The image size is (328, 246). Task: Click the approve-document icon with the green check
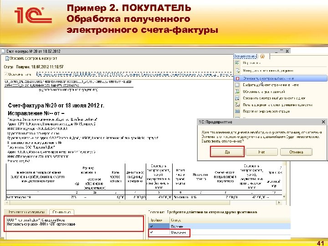[237, 71]
